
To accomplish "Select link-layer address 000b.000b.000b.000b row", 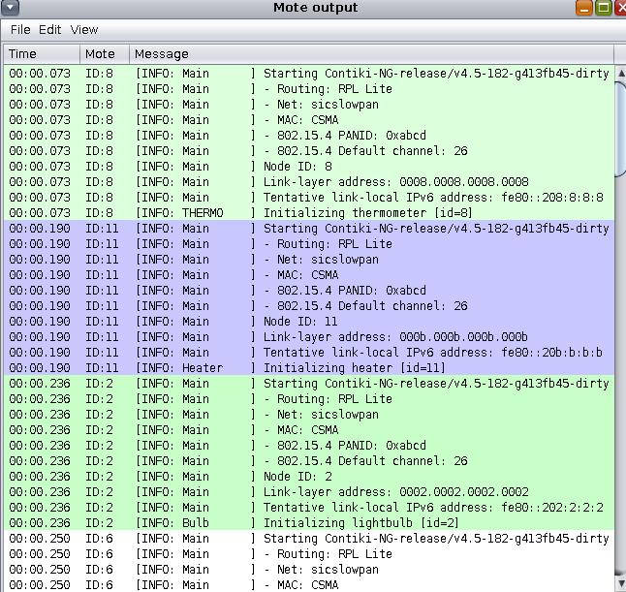I will (x=308, y=336).
